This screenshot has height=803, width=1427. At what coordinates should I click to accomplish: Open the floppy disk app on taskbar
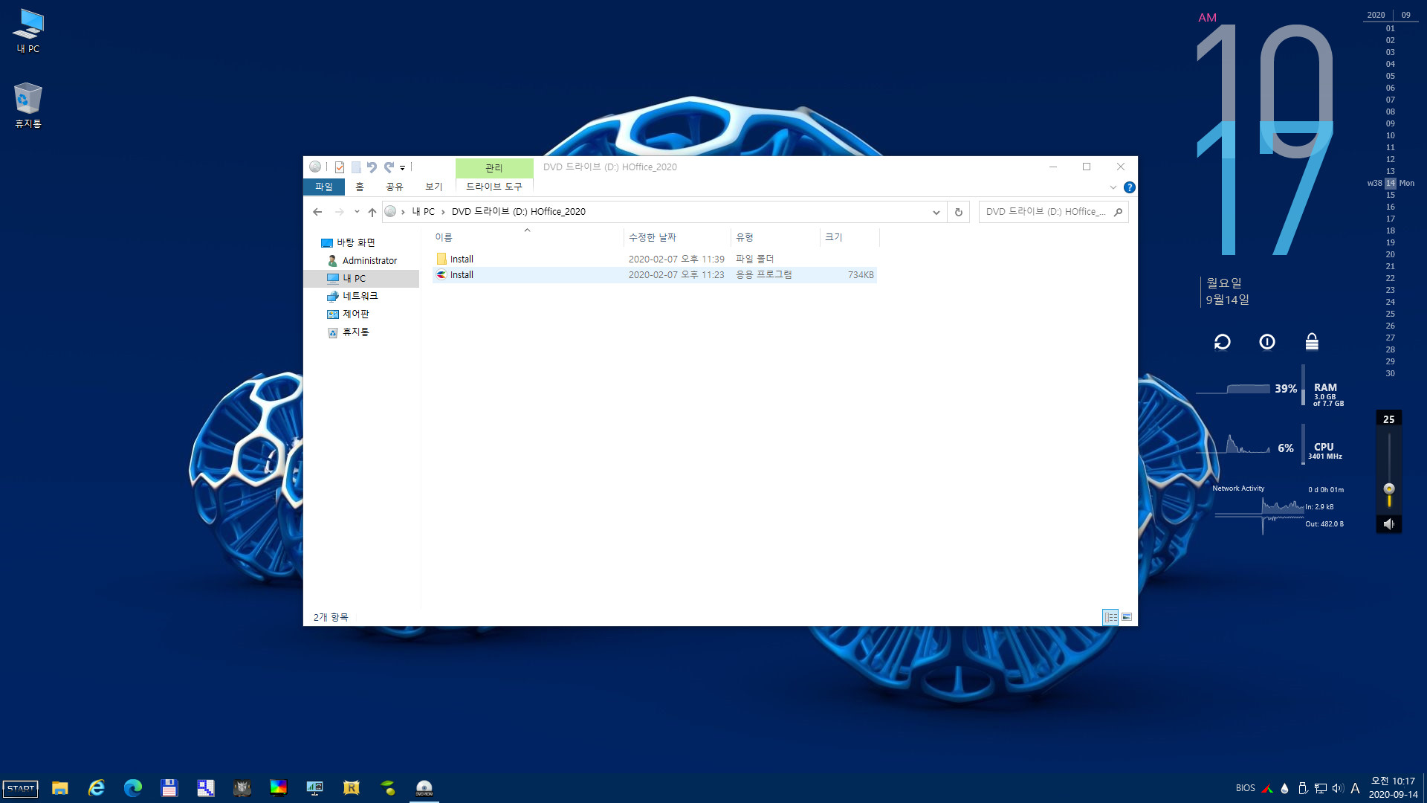pos(169,788)
